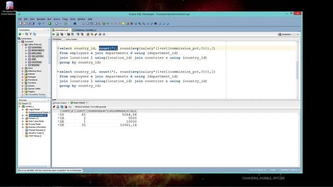Click the Open folder icon in main toolbar
The width and height of the screenshot is (333, 187).
coord(24,23)
